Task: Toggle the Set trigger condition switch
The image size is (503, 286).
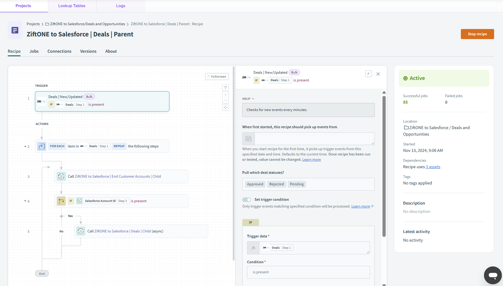Action: 247,200
